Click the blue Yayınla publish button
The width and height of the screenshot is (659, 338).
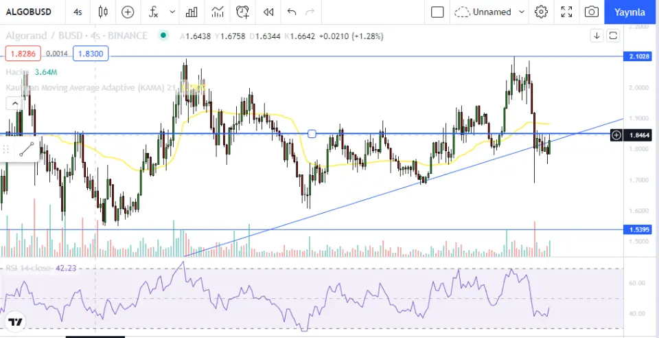[x=629, y=12]
